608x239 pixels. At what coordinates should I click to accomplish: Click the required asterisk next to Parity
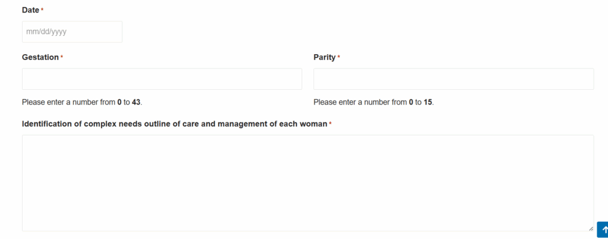tap(338, 57)
